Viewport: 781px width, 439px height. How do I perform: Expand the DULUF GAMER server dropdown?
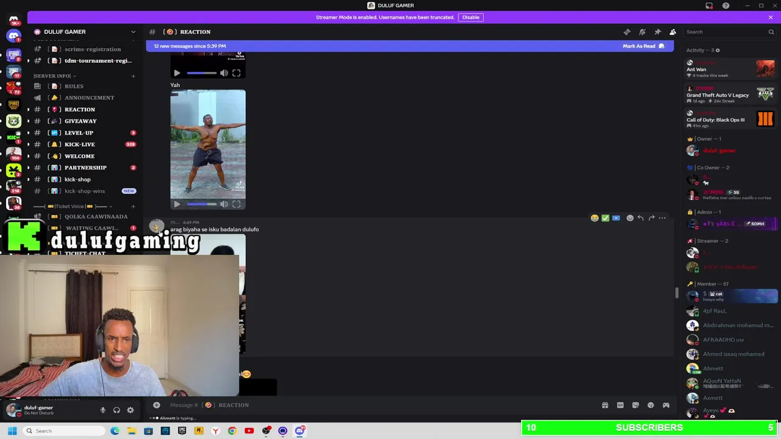tap(133, 32)
